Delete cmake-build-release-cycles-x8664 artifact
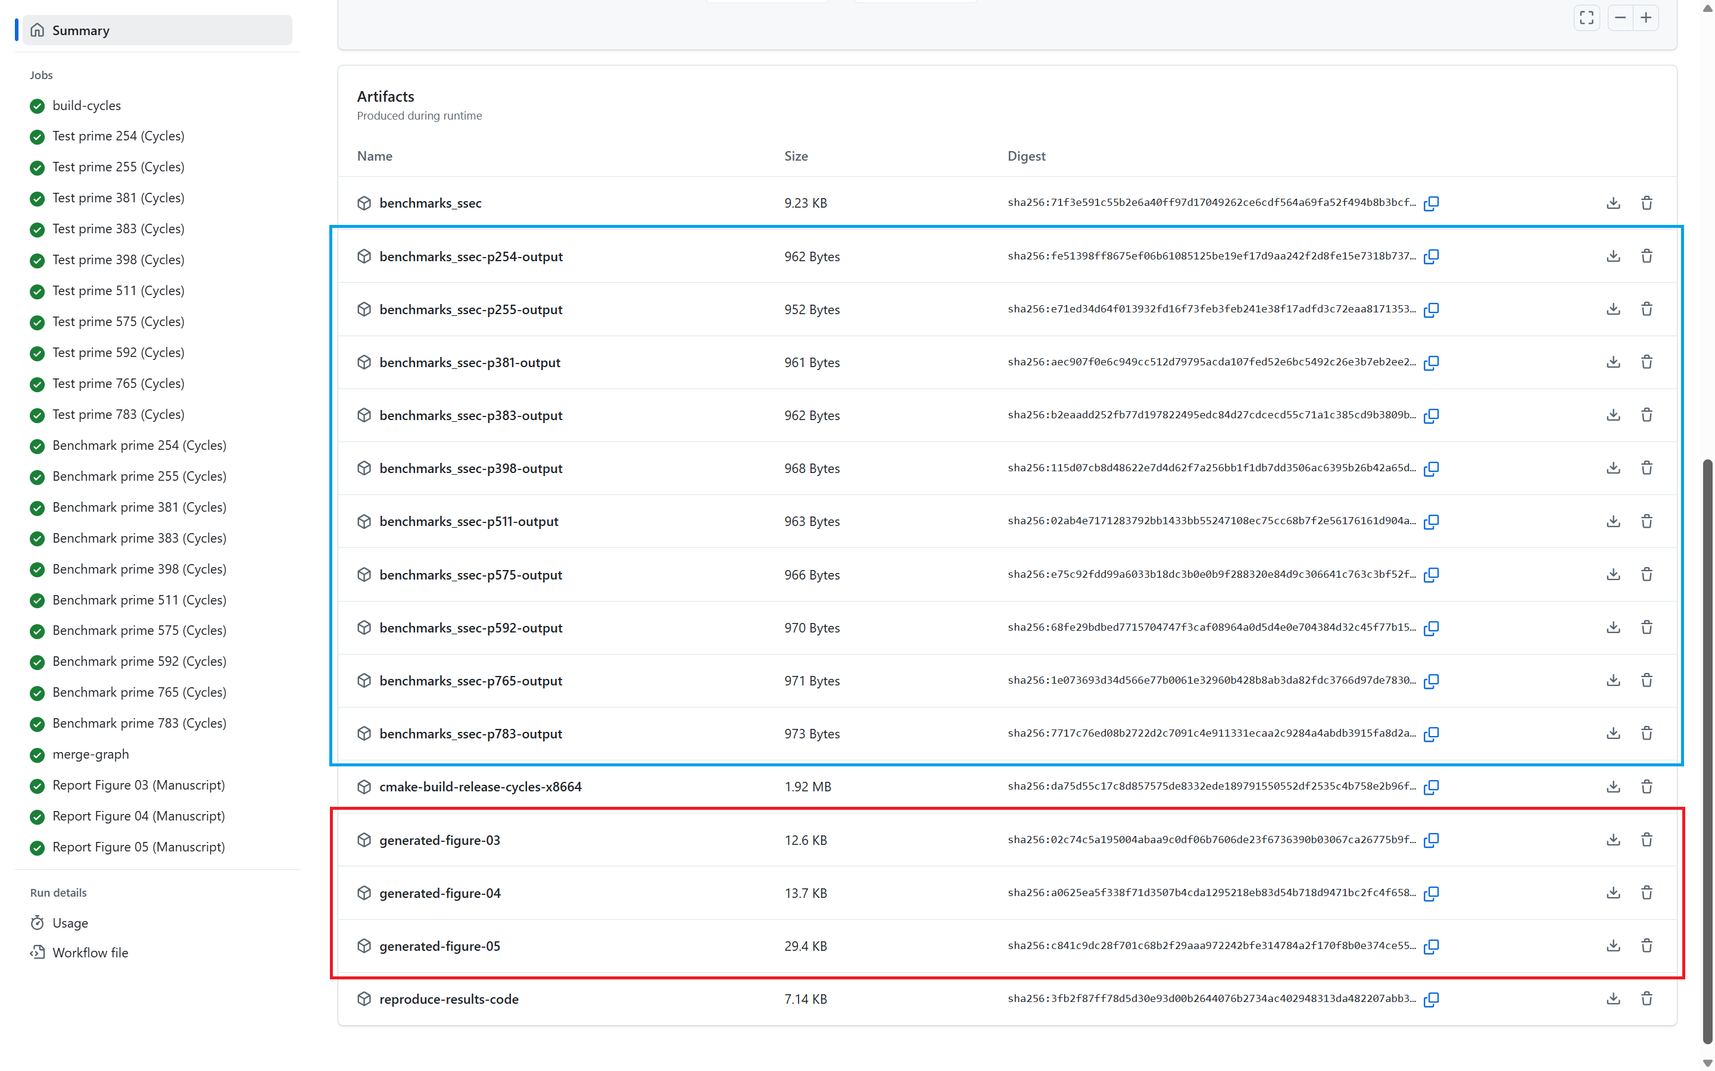The width and height of the screenshot is (1715, 1071). 1647,787
